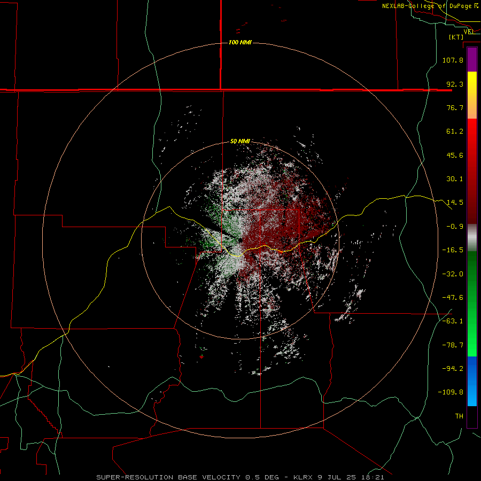Image resolution: width=481 pixels, height=481 pixels.
Task: Click the 107.8 value on velocity scale
Action: pyautogui.click(x=453, y=60)
